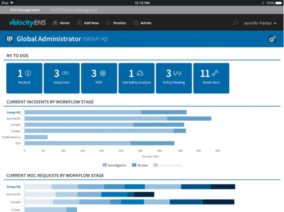
Task: Toggle the Review legend series
Action: [140, 165]
